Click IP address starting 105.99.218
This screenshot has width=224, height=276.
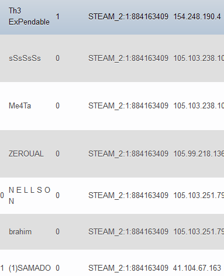(x=199, y=154)
